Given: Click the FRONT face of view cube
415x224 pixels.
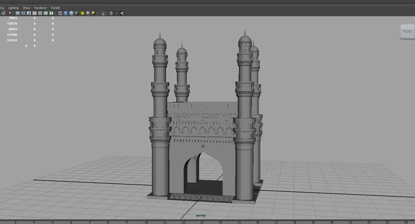Looking at the screenshot, I should [x=407, y=31].
